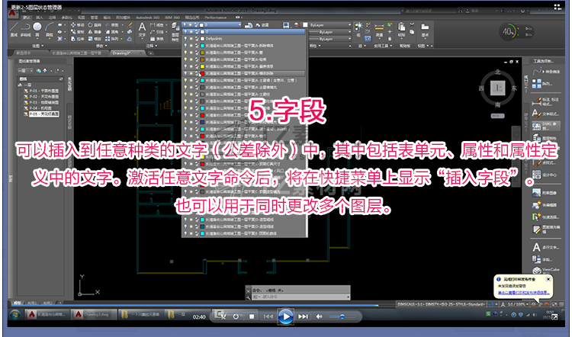Click the notification balloon link

coord(523,293)
